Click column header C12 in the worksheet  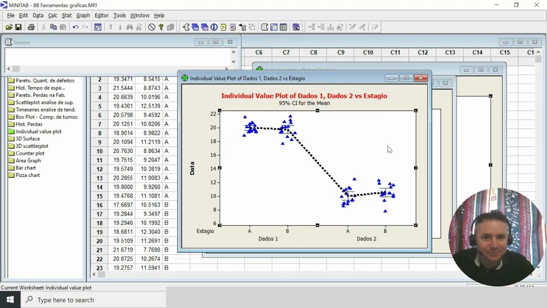(423, 53)
